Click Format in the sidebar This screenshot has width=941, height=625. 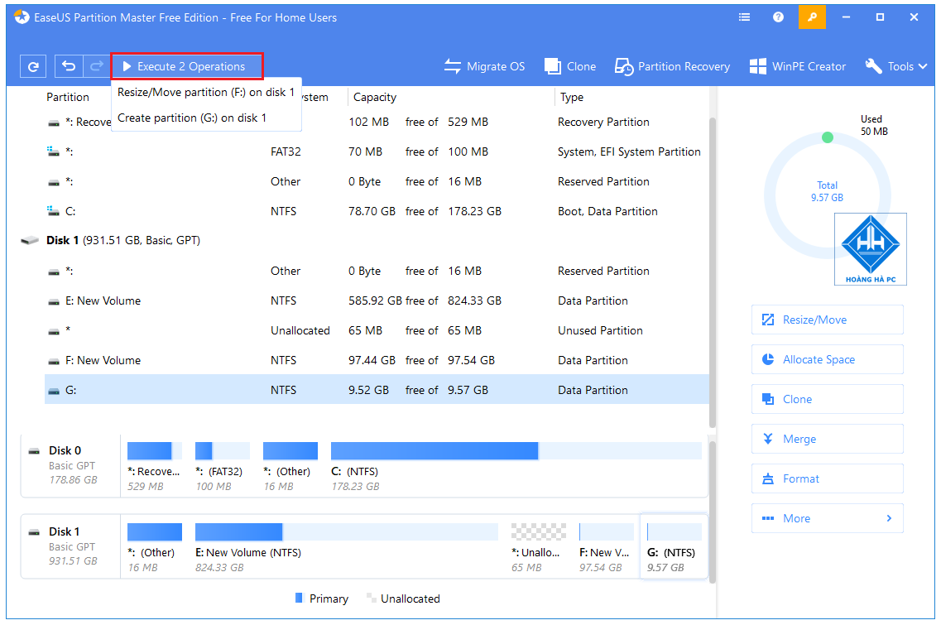tap(827, 478)
